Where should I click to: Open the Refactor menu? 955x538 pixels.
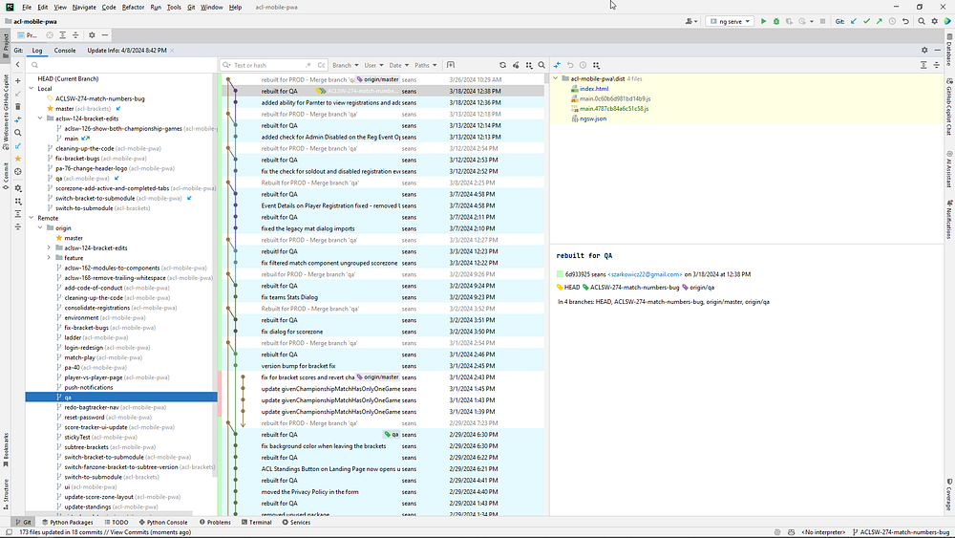(133, 7)
